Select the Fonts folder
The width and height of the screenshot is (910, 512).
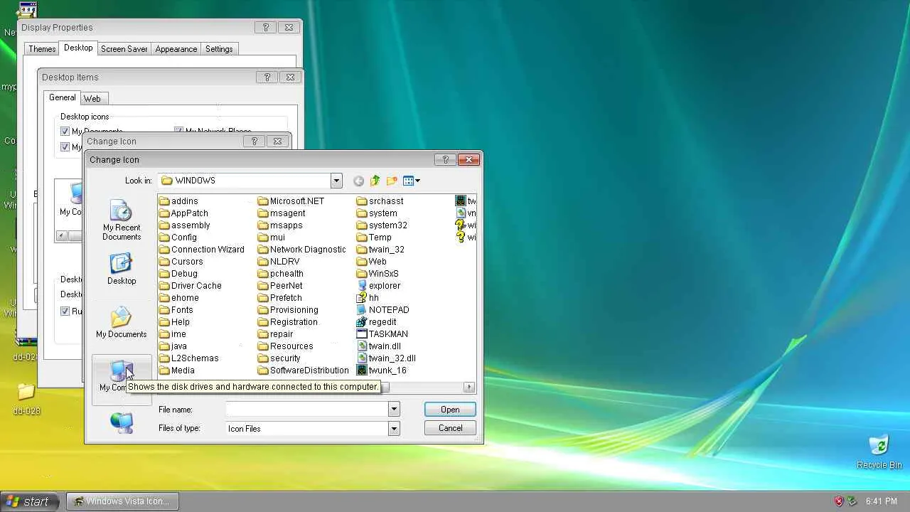(176, 310)
